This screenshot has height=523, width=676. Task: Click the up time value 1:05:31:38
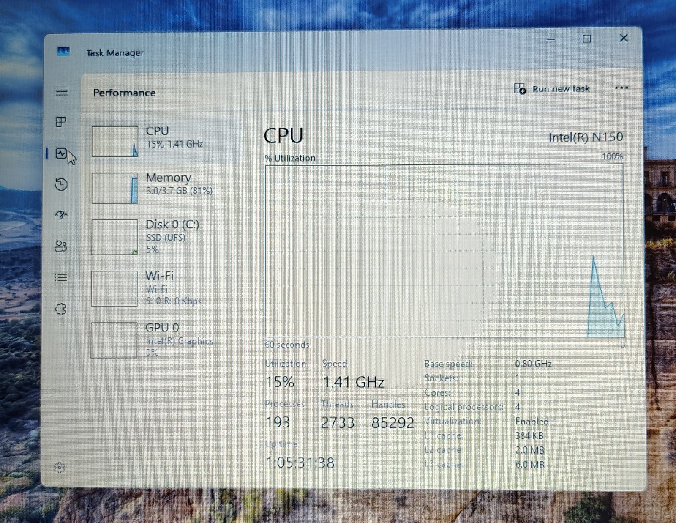[x=300, y=463]
